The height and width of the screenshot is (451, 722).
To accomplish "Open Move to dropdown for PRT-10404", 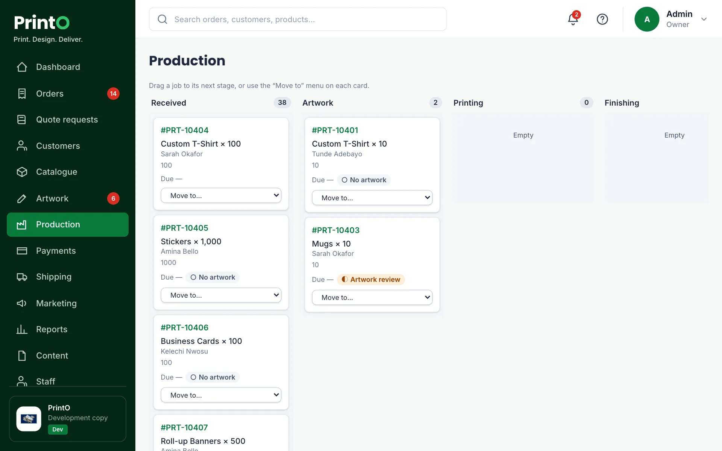I will [221, 195].
